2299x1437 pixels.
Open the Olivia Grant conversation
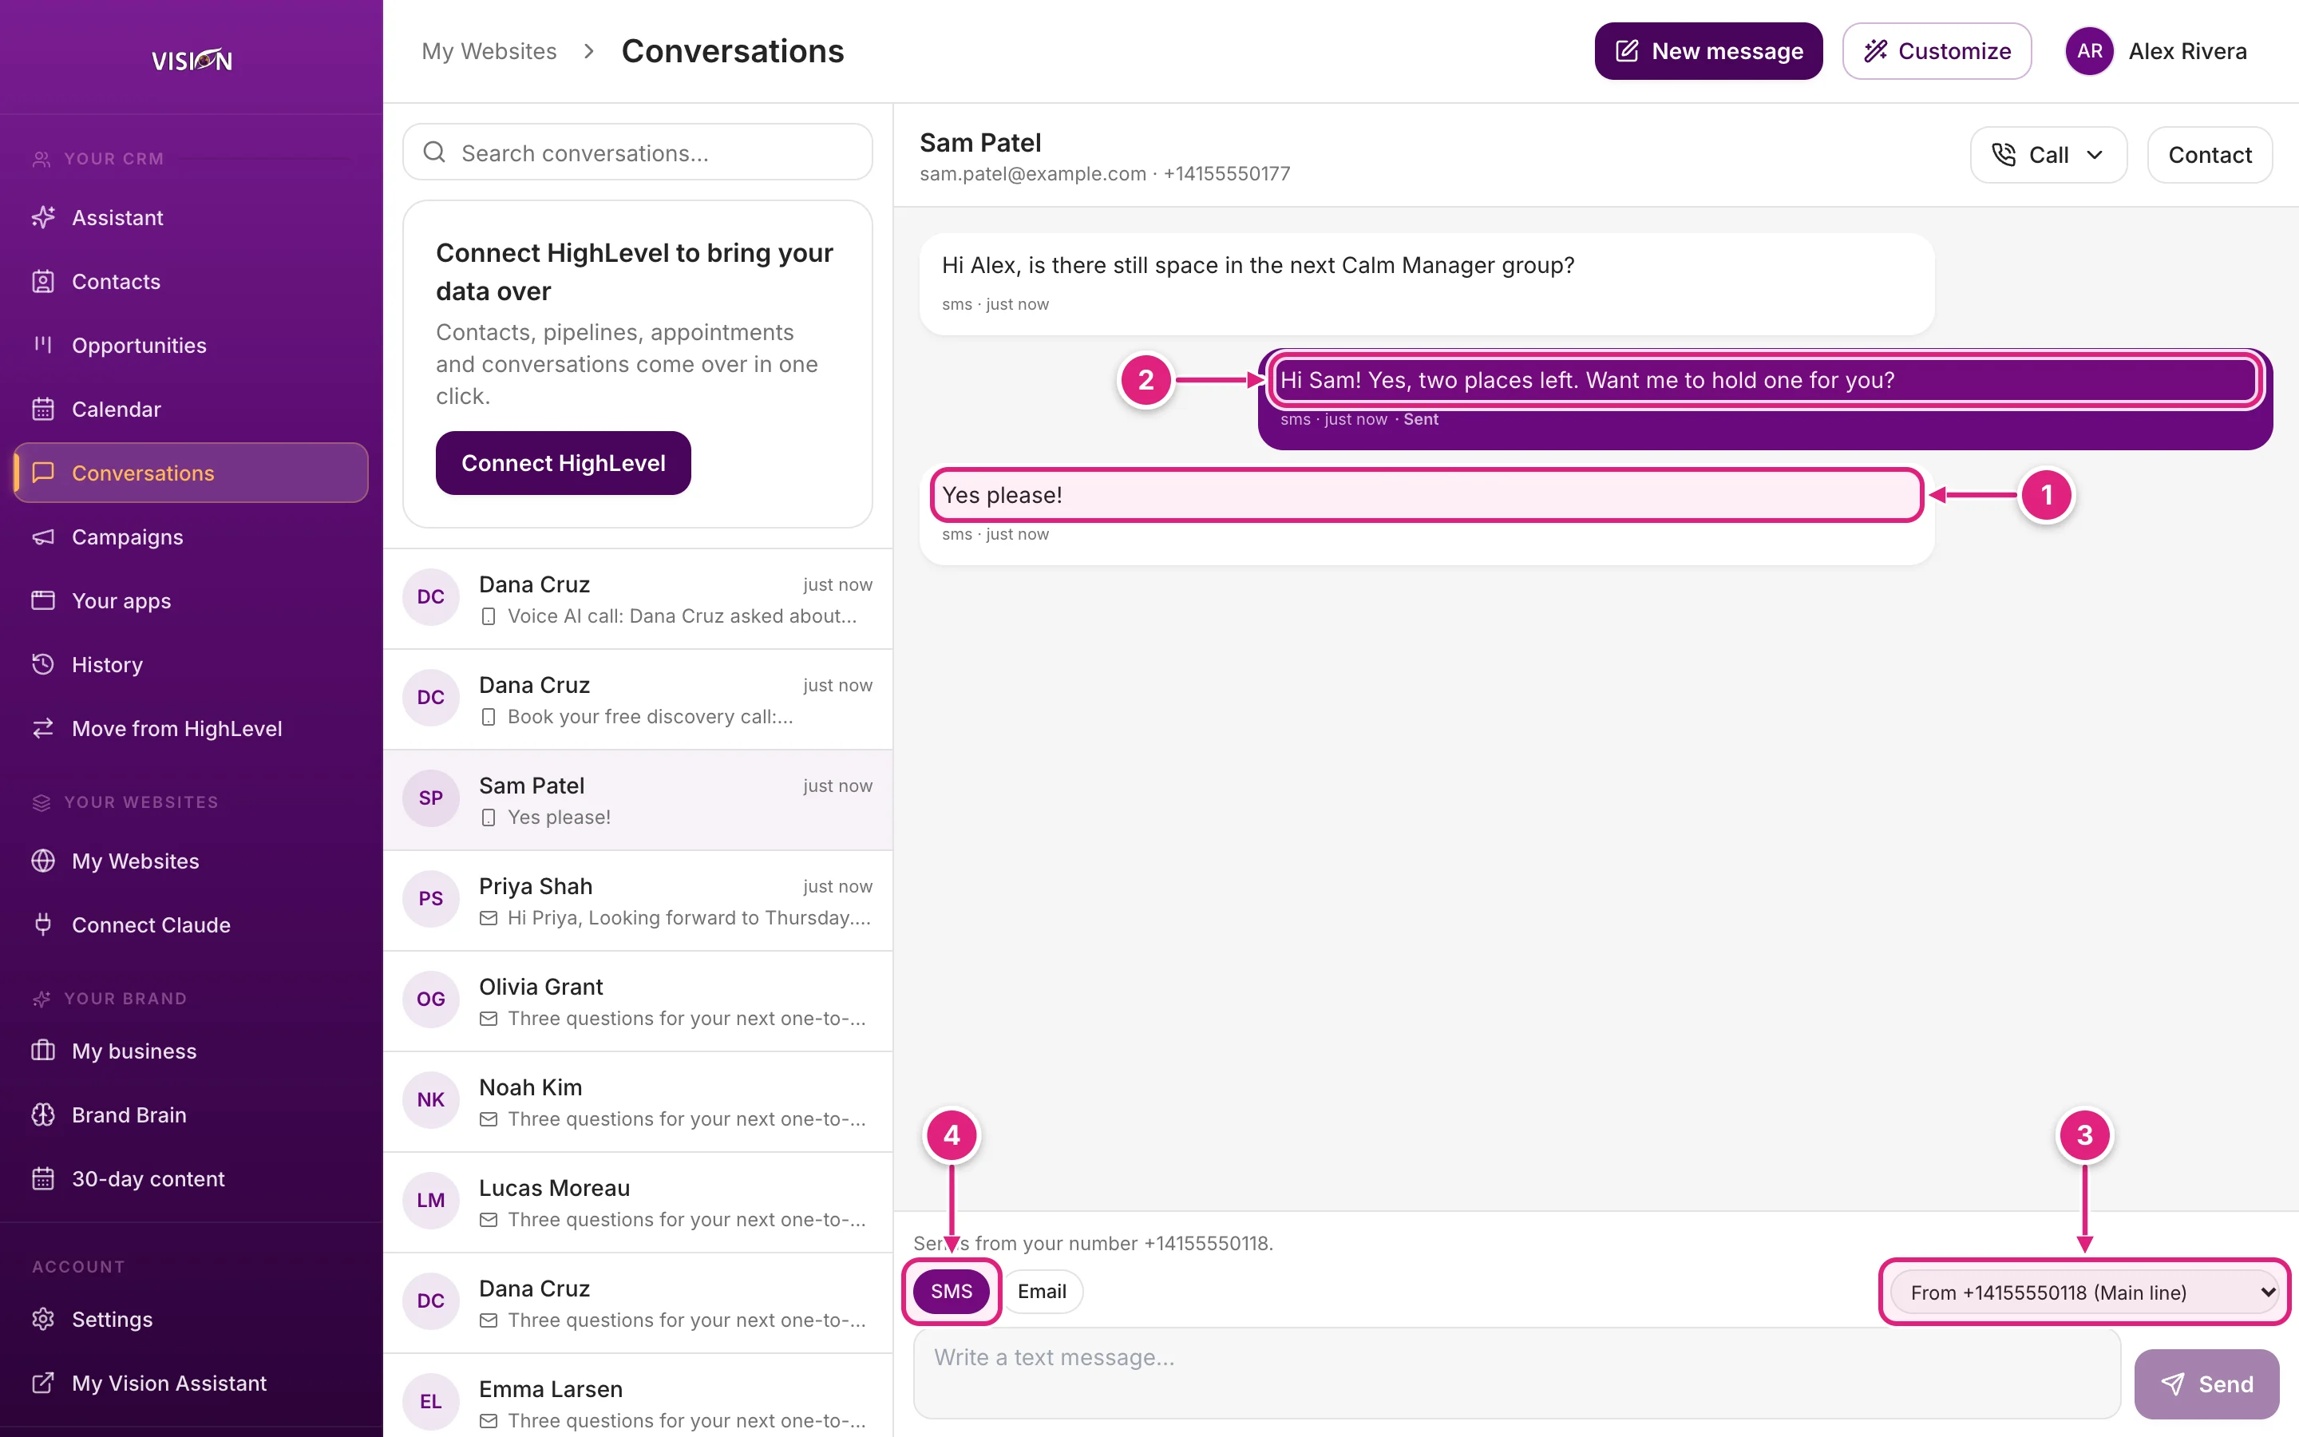pyautogui.click(x=638, y=1001)
